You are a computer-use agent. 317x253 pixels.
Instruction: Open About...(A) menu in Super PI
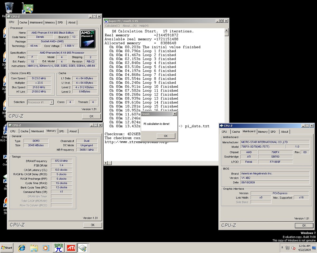pos(130,26)
